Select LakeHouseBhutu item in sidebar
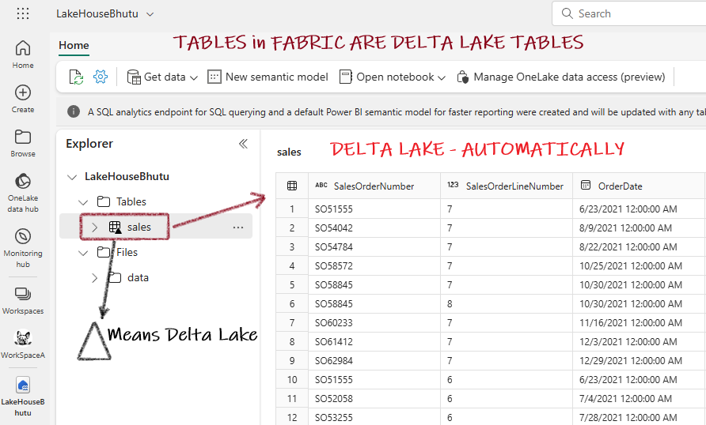 pos(23,397)
